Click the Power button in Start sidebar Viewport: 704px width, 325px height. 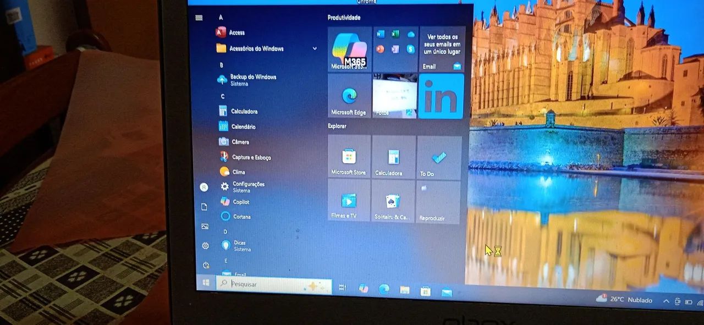[x=206, y=265]
